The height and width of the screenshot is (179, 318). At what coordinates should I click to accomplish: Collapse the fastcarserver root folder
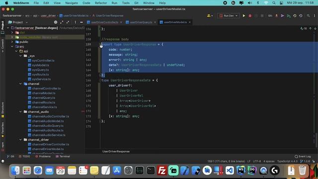pos(8,28)
